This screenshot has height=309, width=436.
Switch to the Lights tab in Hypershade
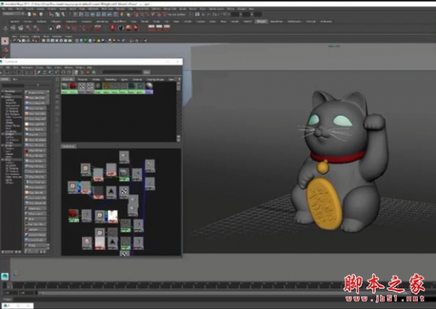click(124, 79)
